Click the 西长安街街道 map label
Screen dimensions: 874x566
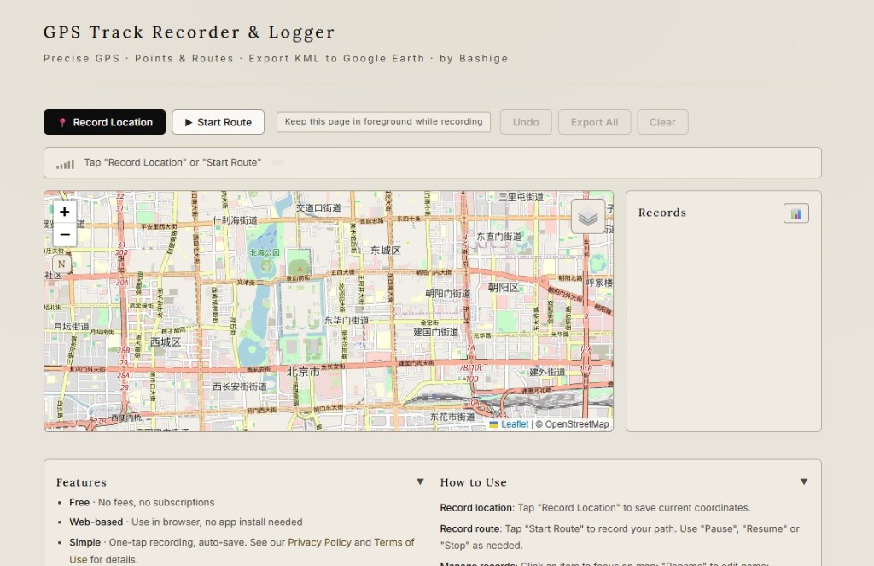pos(240,387)
